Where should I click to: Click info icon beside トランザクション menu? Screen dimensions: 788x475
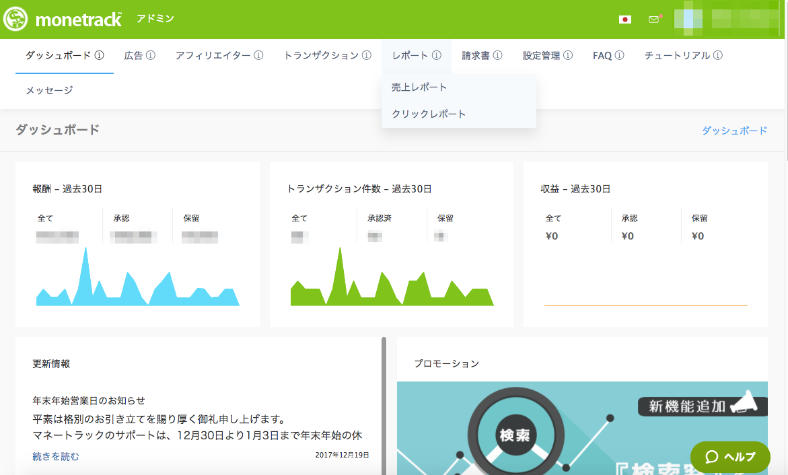coord(367,56)
